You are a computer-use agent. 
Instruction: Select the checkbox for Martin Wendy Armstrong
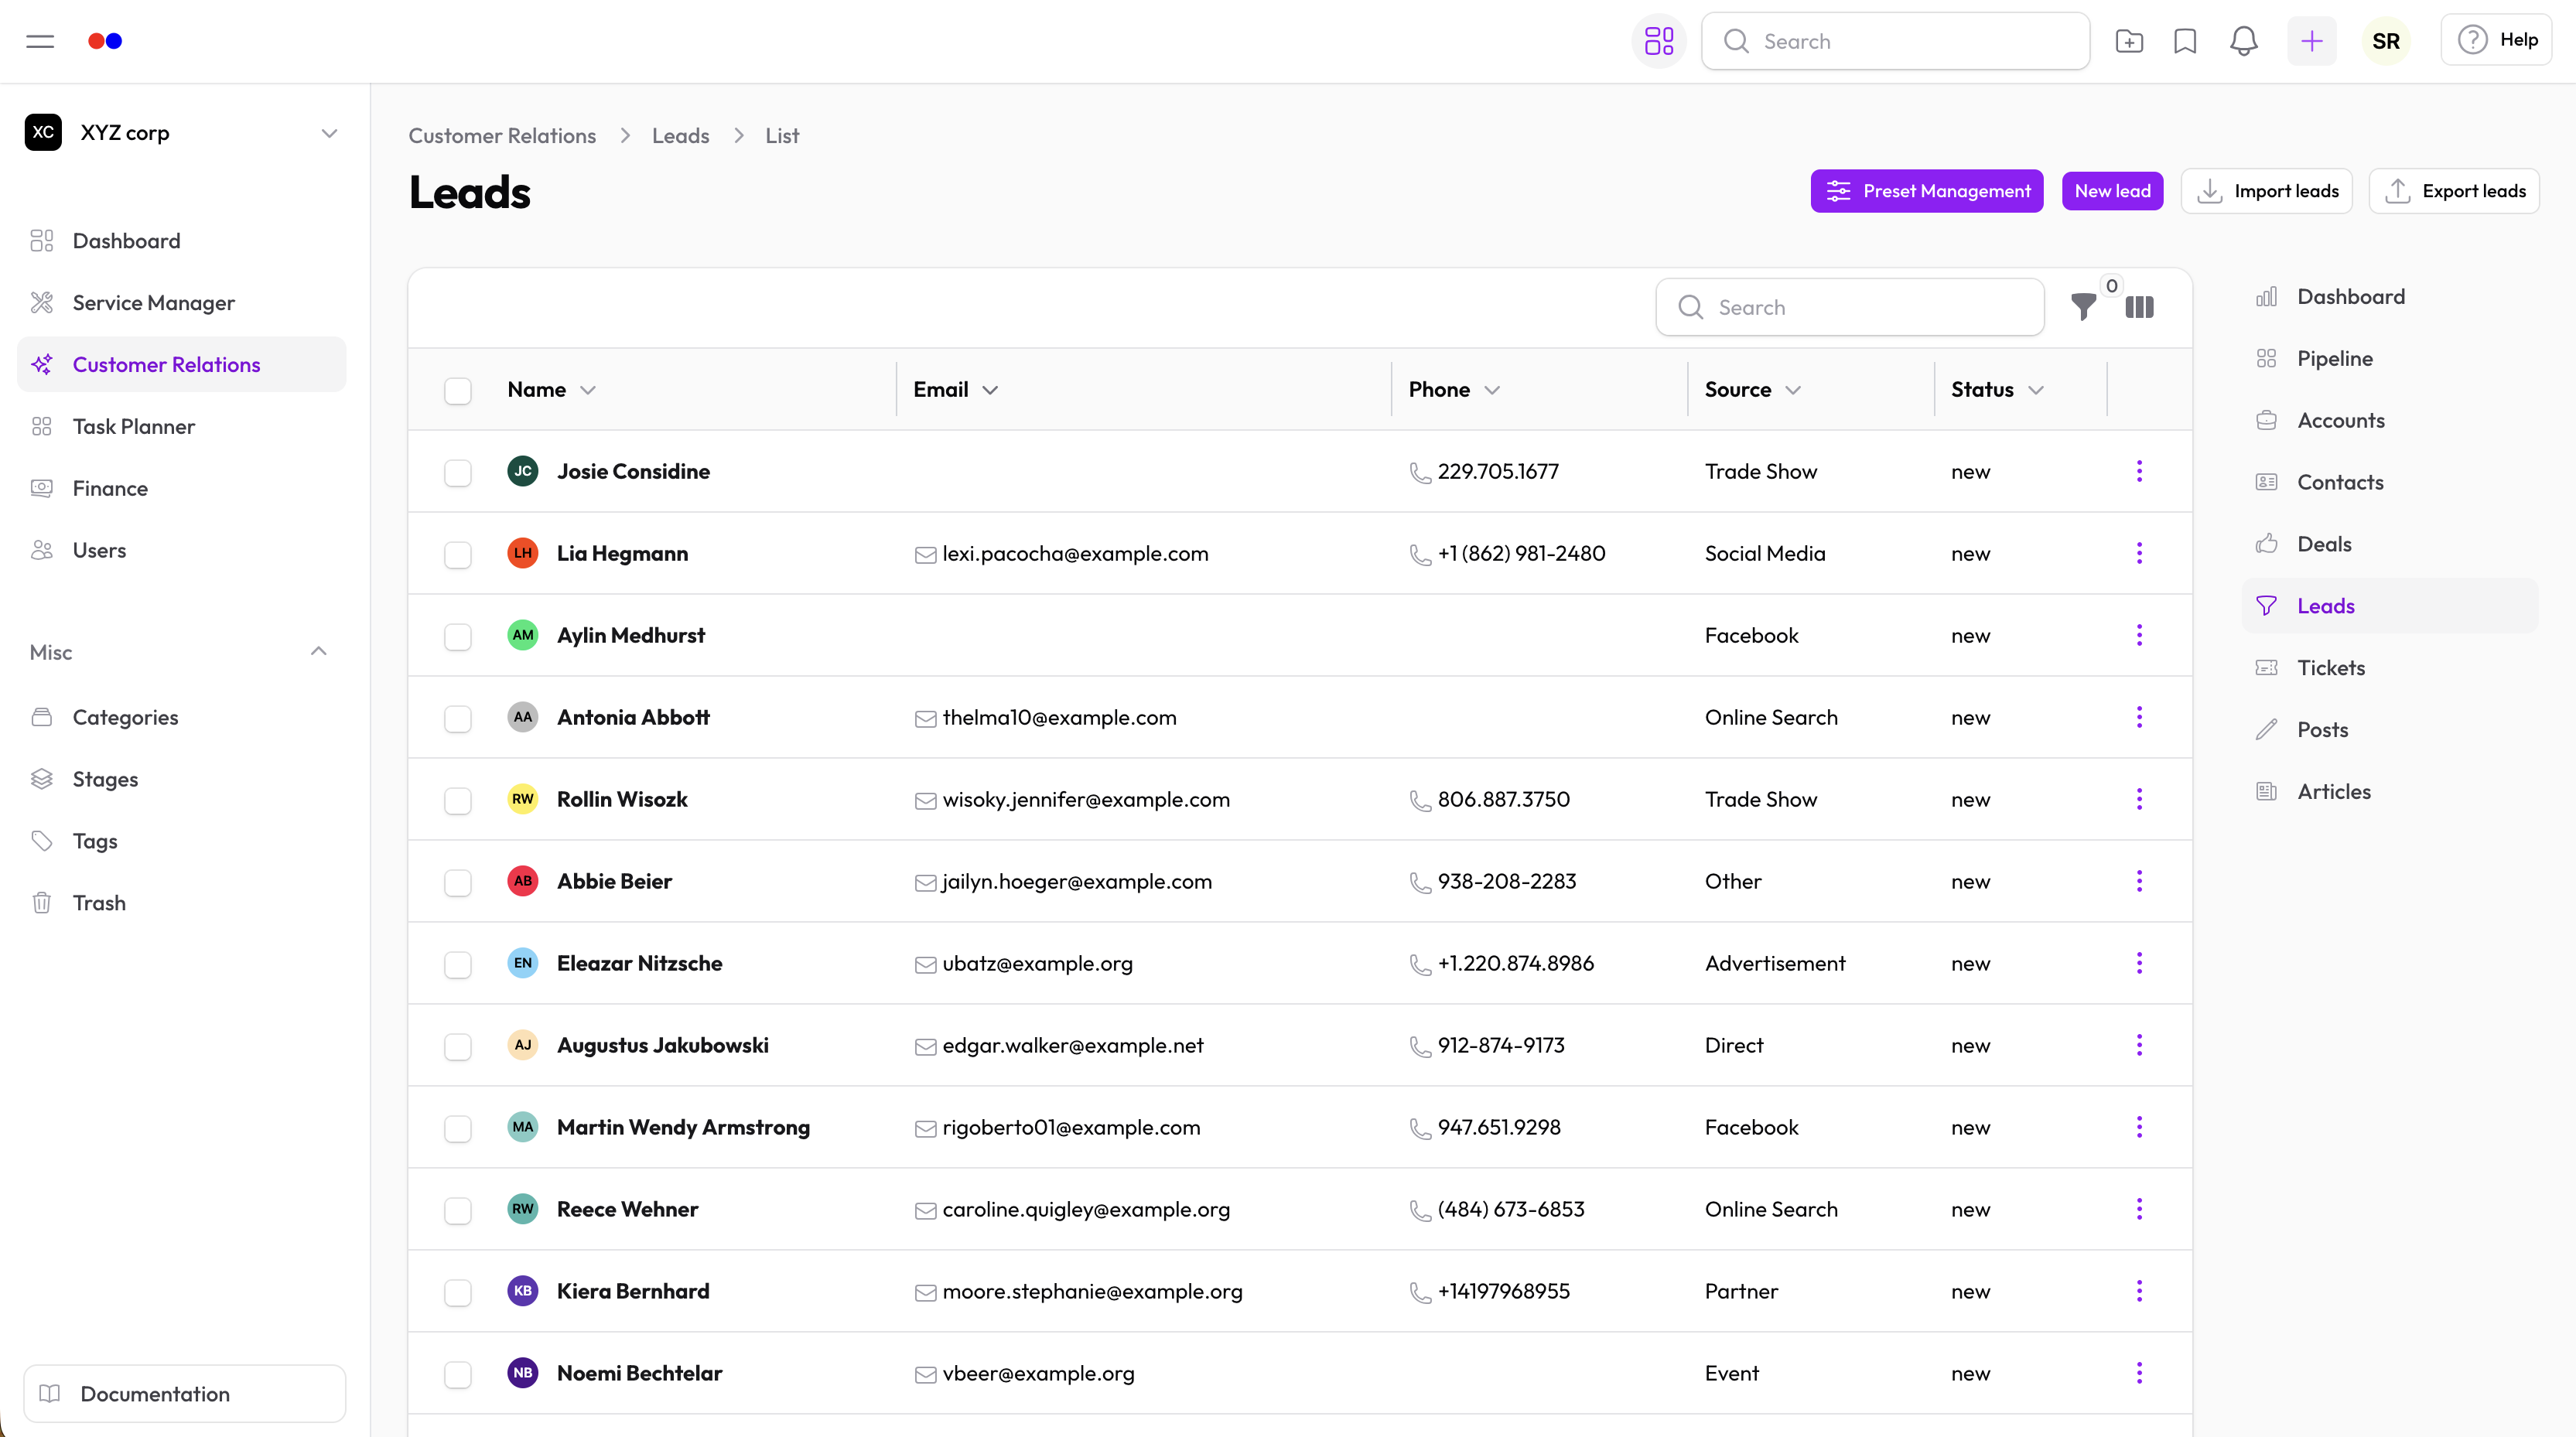coord(458,1128)
